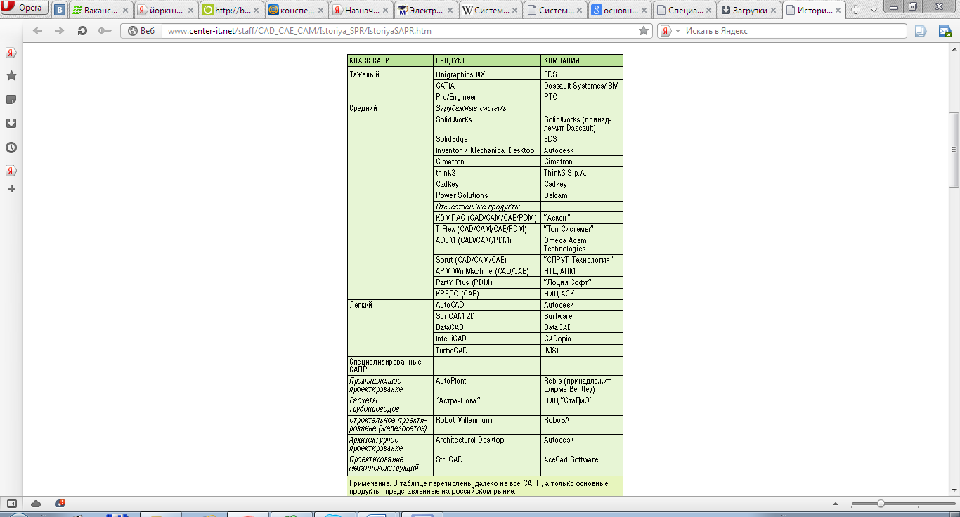
Task: Go back to the previous page
Action: pos(37,31)
